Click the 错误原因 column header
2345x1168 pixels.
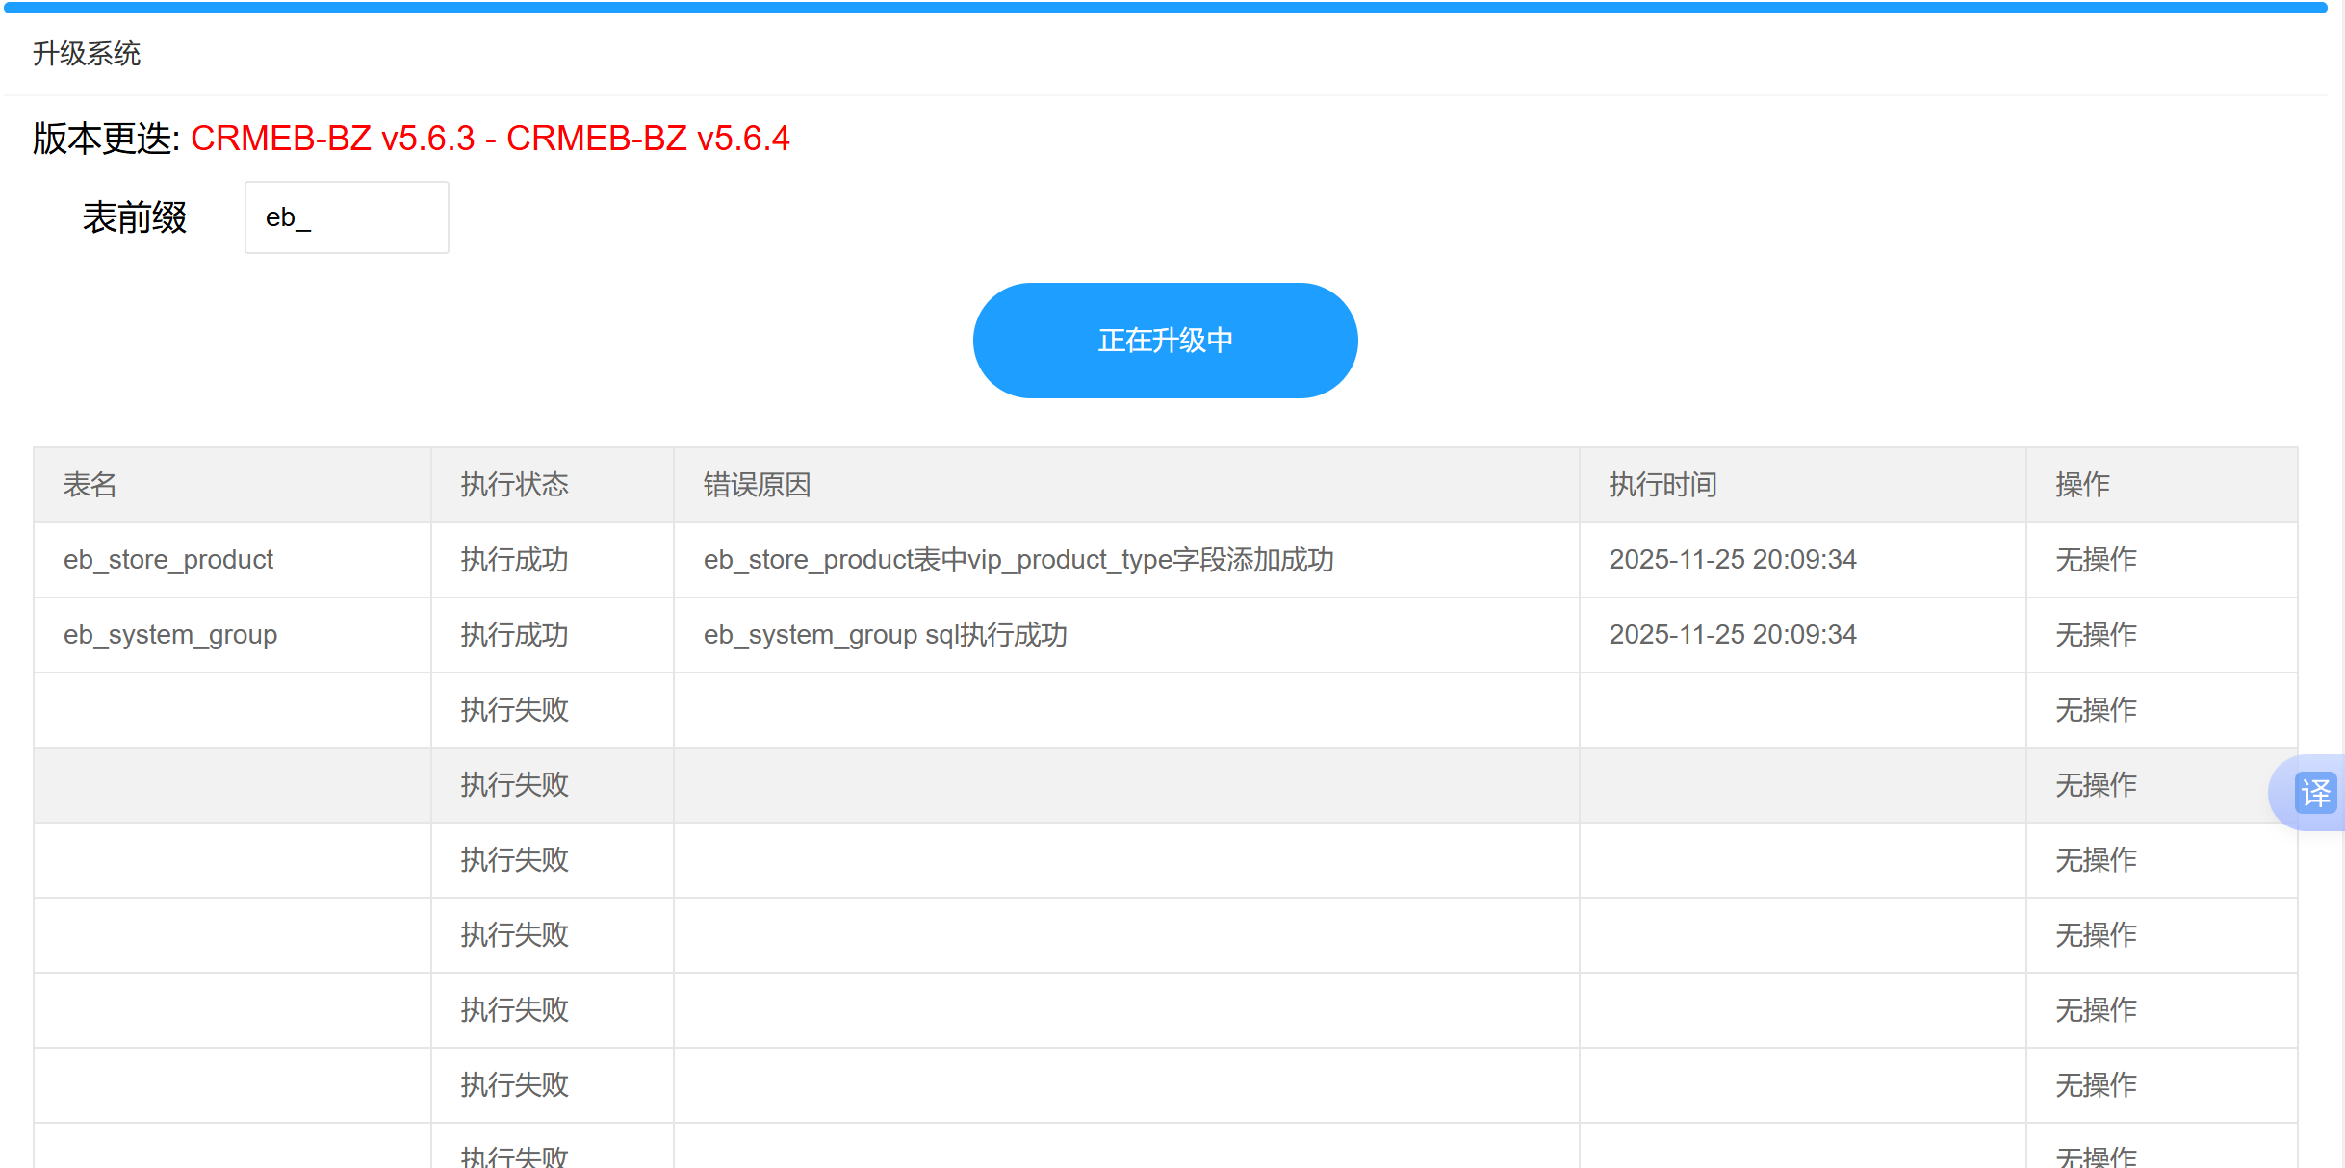[757, 485]
